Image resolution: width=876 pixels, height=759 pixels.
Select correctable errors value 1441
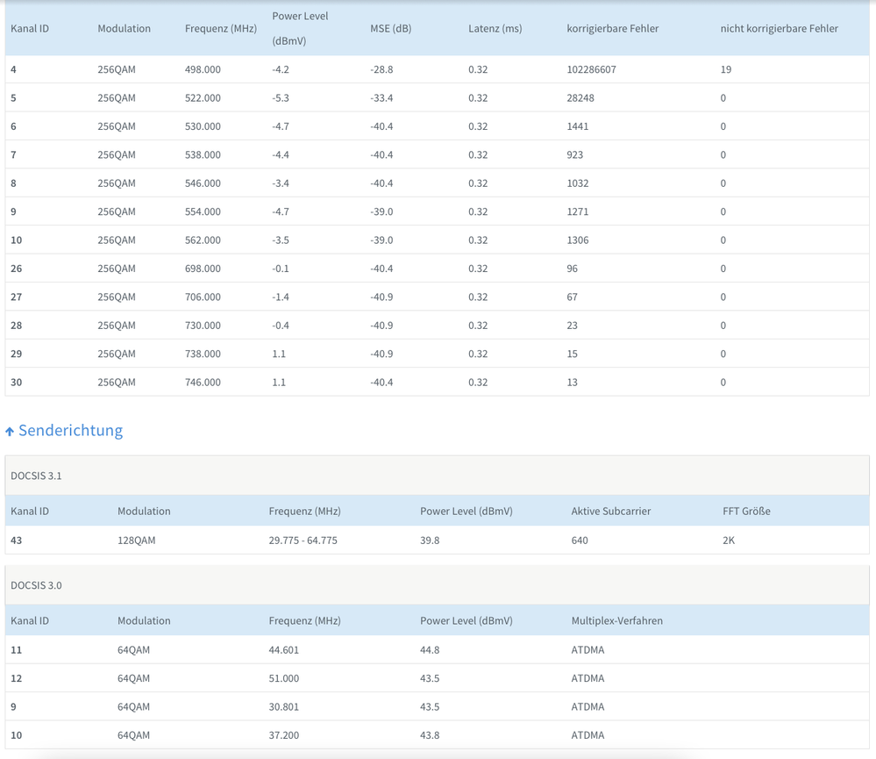[578, 126]
